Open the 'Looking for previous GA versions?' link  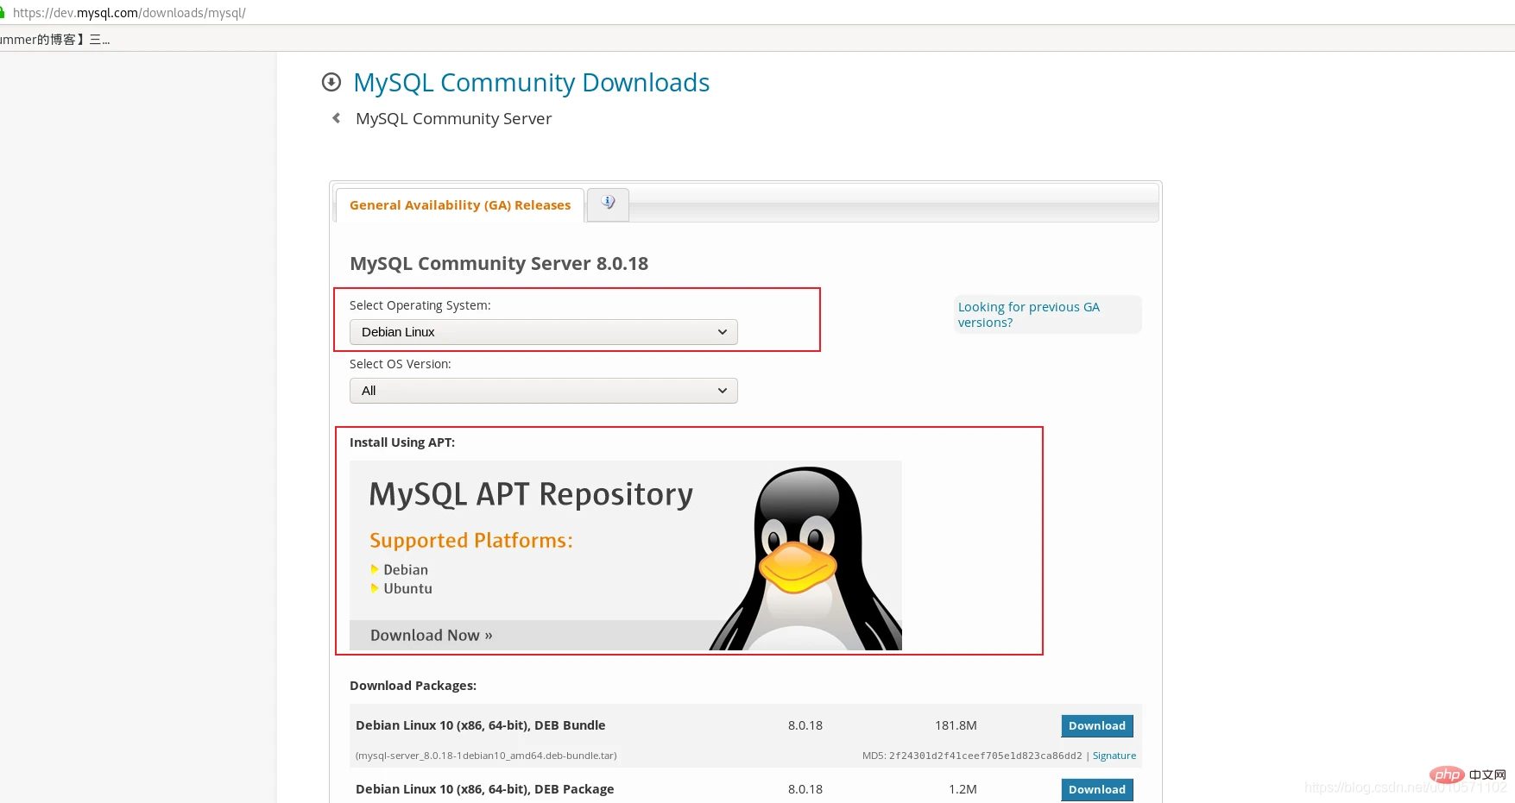[x=1028, y=315]
